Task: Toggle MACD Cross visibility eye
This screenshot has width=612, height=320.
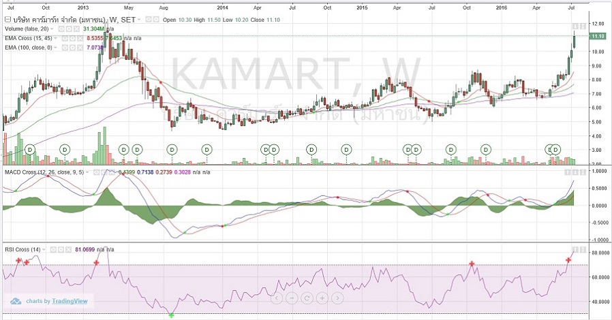Action: tap(95, 172)
